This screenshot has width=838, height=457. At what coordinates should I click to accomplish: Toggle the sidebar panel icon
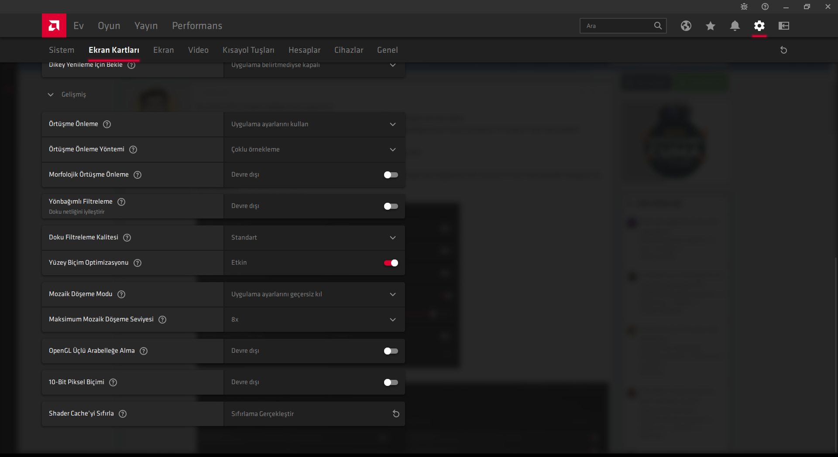(x=784, y=26)
